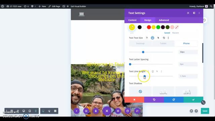The image size is (215, 121).
Task: Open the comments bubble in admin bar
Action: point(33,6)
